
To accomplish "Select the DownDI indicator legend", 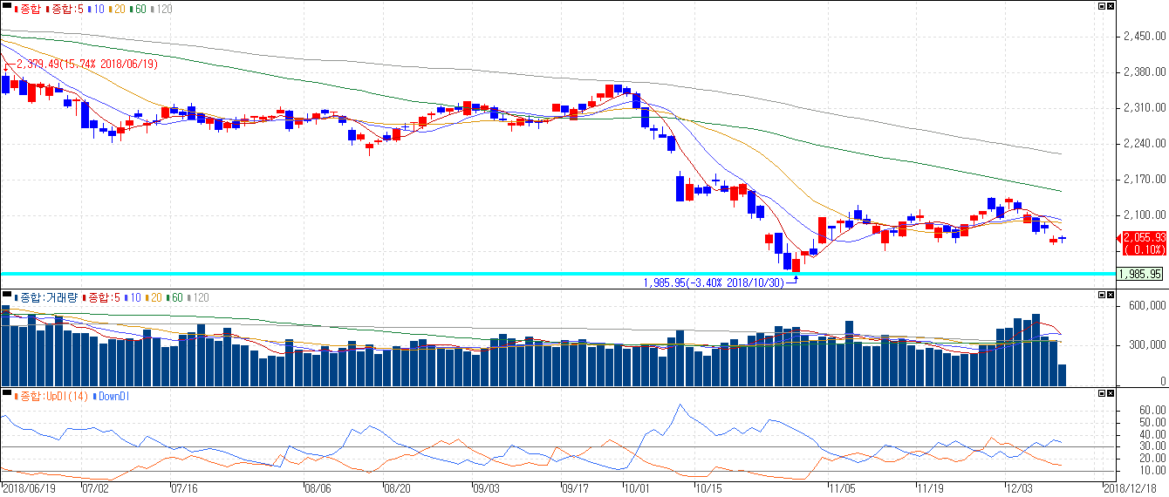I will point(111,397).
